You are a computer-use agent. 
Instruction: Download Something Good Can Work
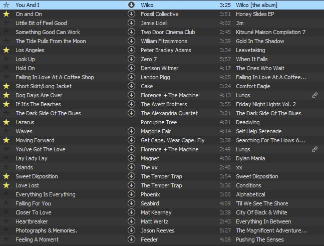click(x=131, y=32)
